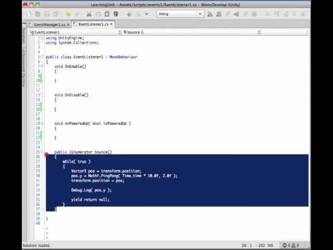This screenshot has height=250, width=333.
Task: Click the Save All toolbar icon
Action: click(56, 14)
